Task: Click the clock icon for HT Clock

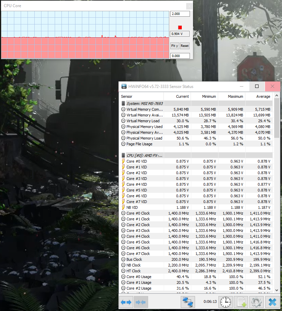Action: [x=123, y=271]
